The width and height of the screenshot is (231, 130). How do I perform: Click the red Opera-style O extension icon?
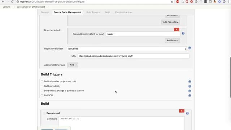click(187, 1)
